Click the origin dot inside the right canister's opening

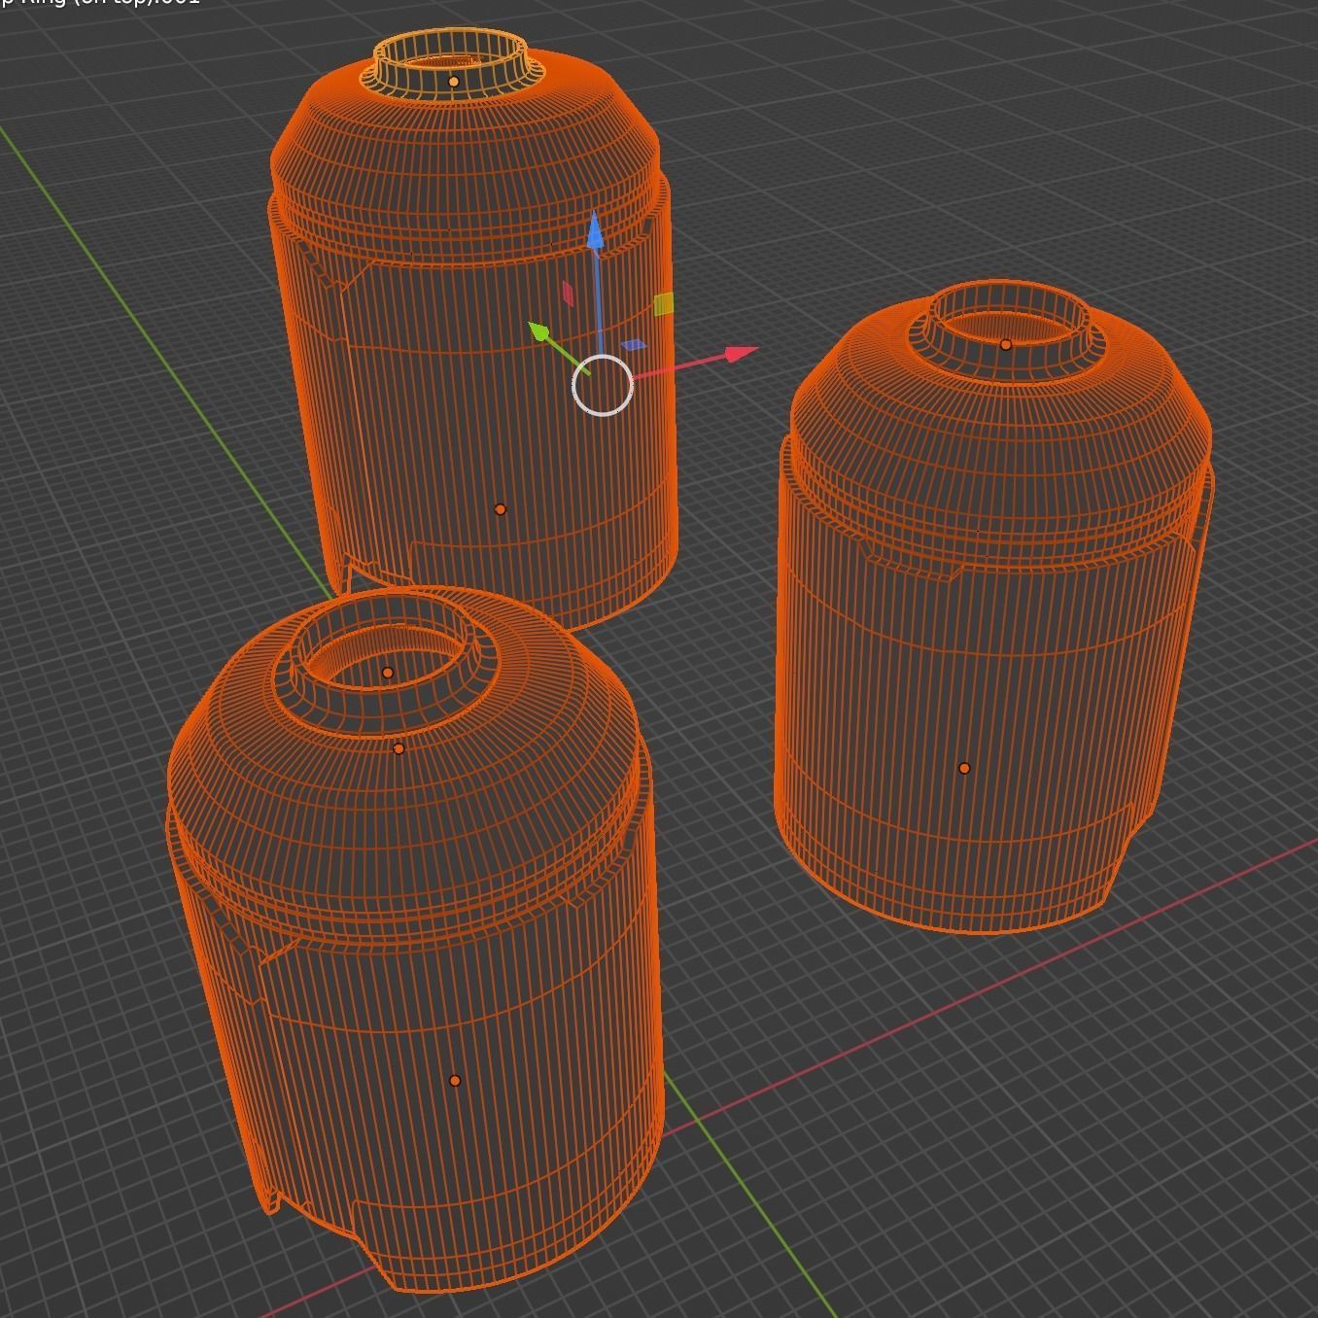(x=1006, y=344)
